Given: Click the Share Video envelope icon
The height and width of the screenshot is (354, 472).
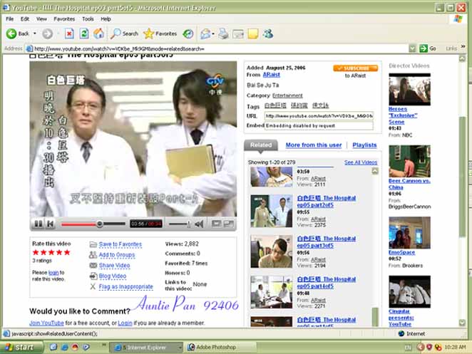Looking at the screenshot, I should (x=93, y=265).
